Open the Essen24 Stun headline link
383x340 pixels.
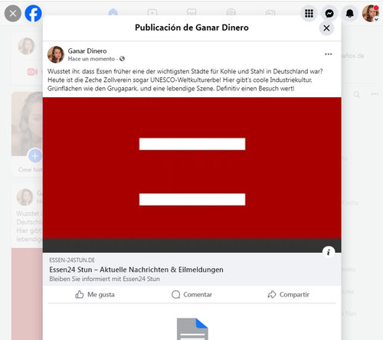(136, 270)
